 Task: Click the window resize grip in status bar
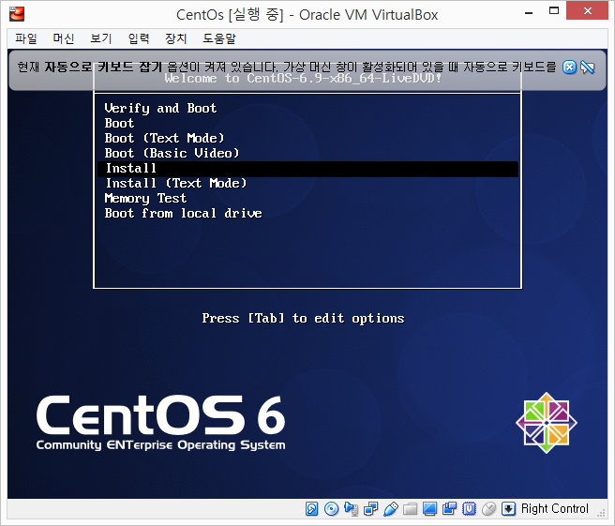pyautogui.click(x=601, y=512)
